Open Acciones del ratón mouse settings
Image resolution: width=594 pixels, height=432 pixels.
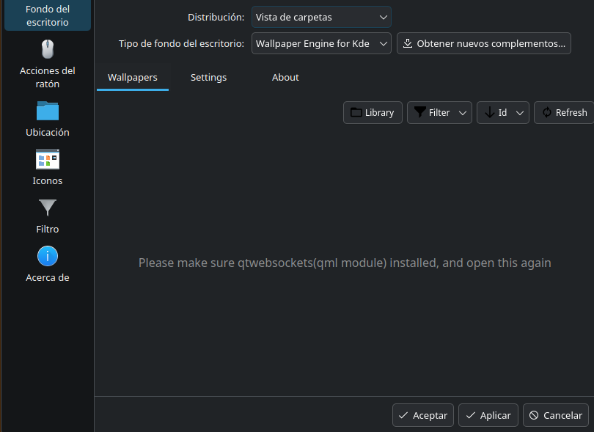tap(48, 64)
